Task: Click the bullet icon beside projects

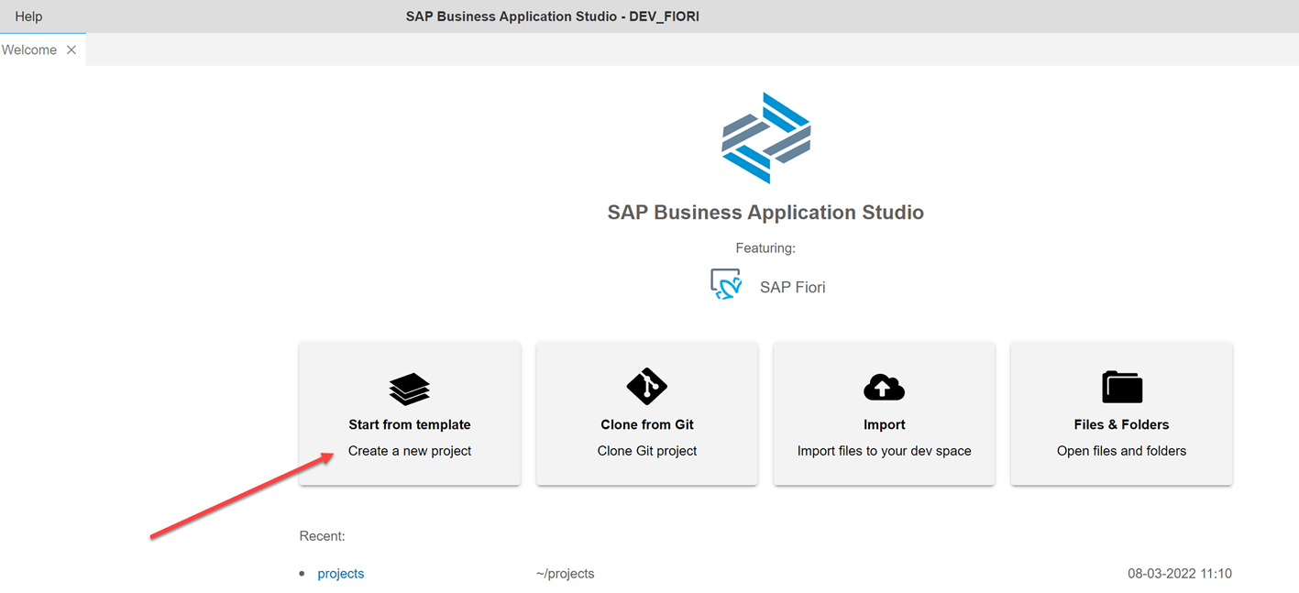Action: [302, 573]
